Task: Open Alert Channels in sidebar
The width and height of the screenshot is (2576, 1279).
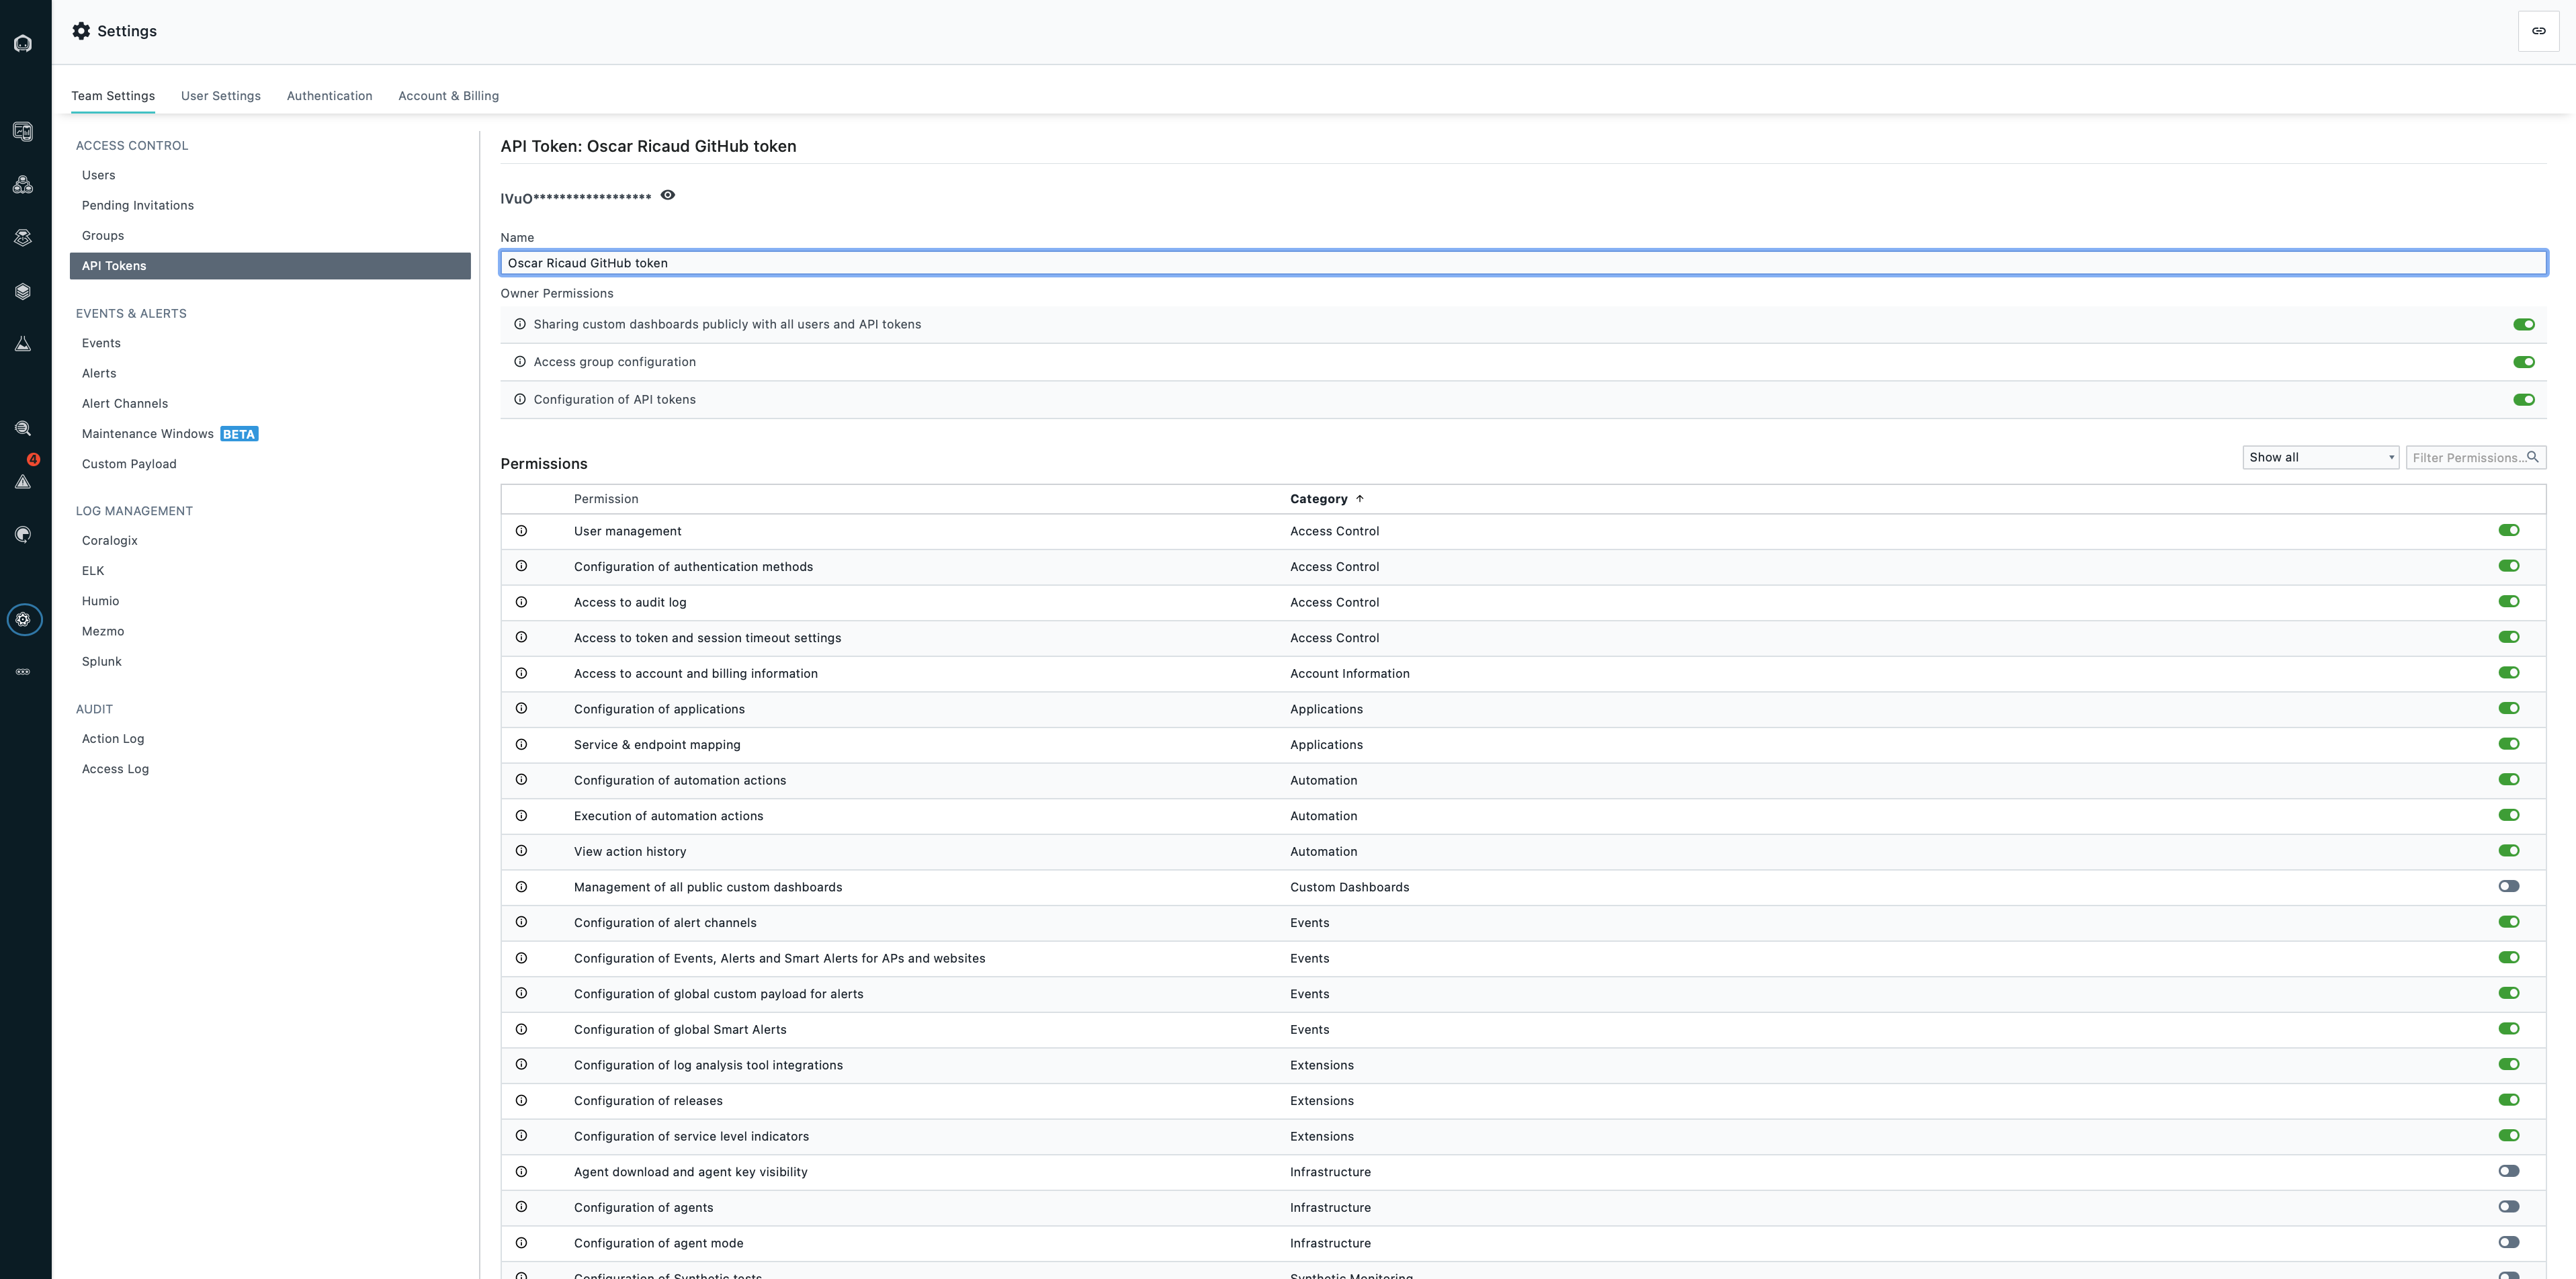Action: point(125,403)
